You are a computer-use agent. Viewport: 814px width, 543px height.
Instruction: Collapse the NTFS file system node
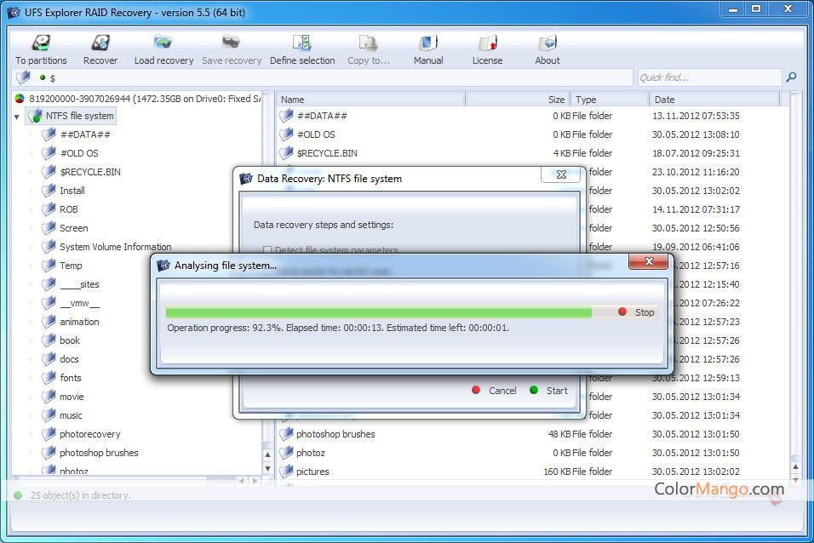pyautogui.click(x=17, y=117)
